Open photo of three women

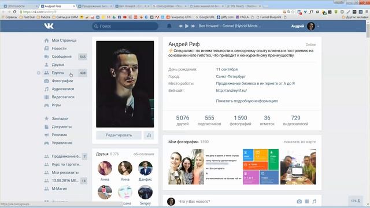[186, 167]
